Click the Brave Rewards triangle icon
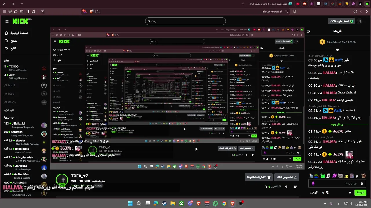 click(x=84, y=12)
